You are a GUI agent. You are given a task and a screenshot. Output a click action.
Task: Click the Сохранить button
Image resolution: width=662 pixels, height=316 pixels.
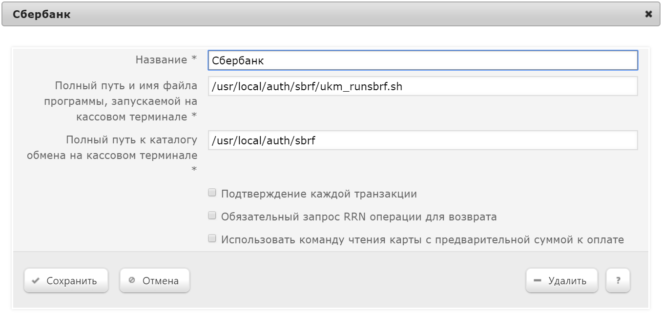coord(66,280)
